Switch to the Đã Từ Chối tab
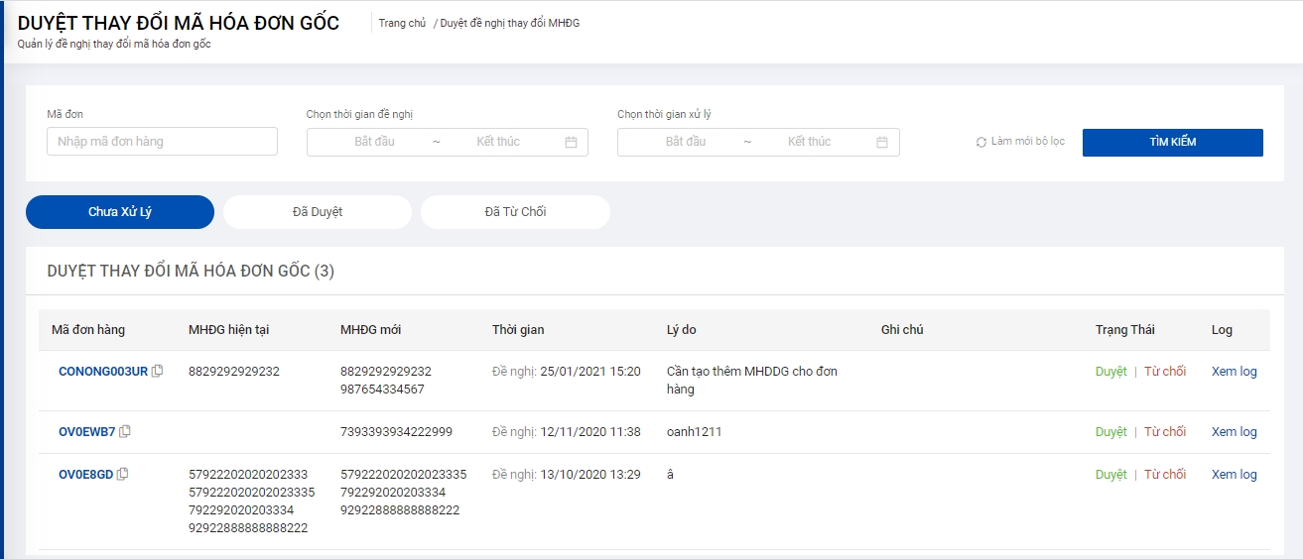Viewport: 1303px width, 559px height. coord(515,212)
